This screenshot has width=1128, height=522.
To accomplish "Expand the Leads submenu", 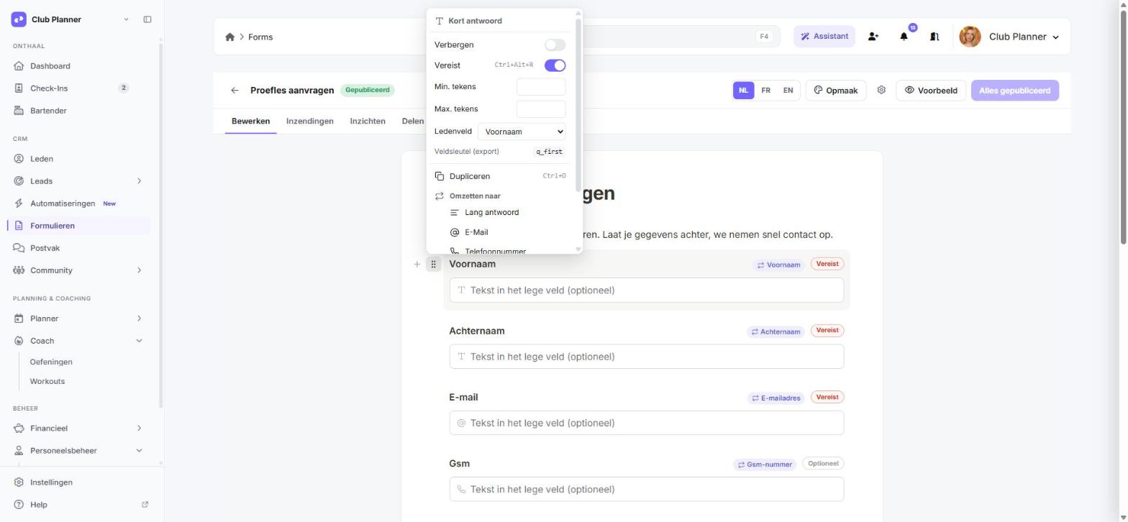I will [x=139, y=181].
